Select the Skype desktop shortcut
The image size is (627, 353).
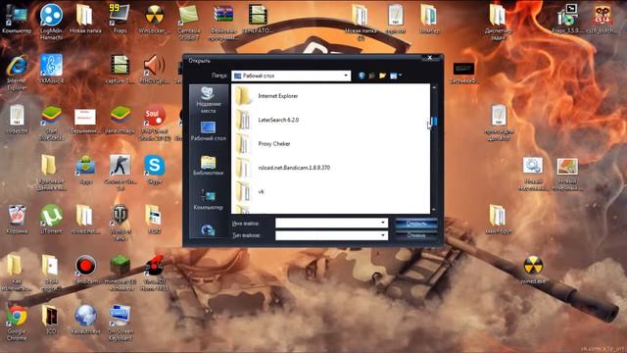[x=155, y=169]
